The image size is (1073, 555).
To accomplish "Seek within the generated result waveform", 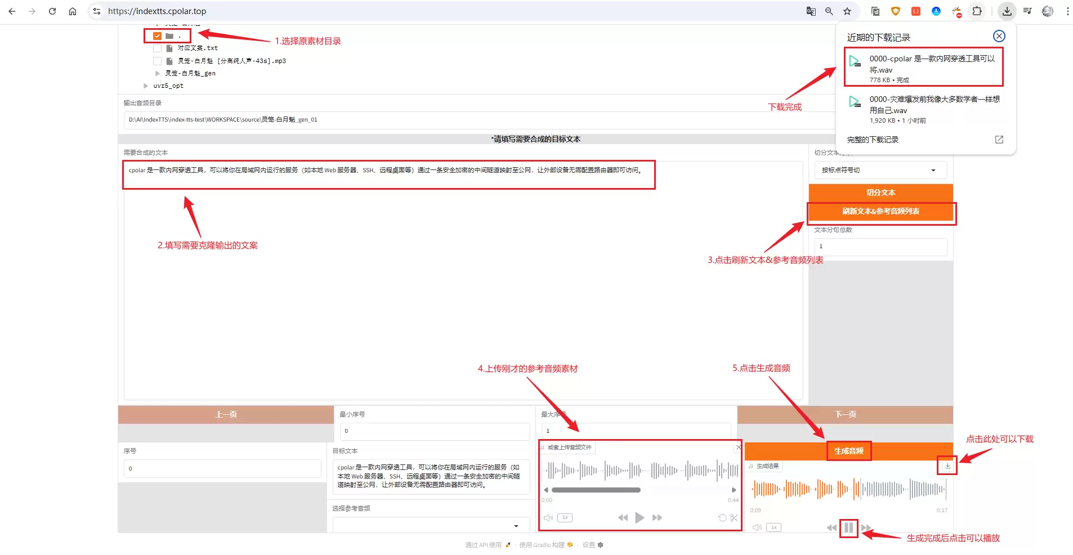I will 848,489.
